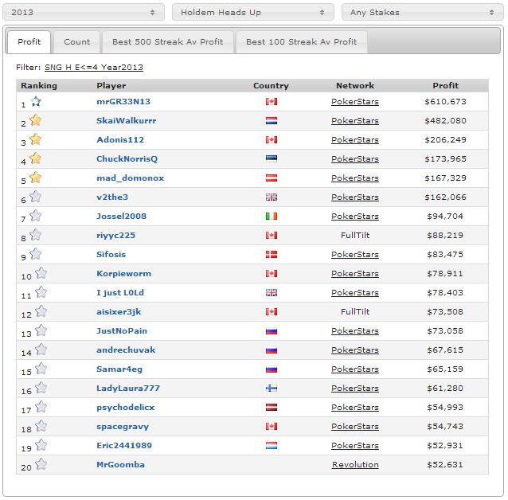Screen dimensions: 508x500
Task: Open player profile v2the3
Action: [112, 197]
